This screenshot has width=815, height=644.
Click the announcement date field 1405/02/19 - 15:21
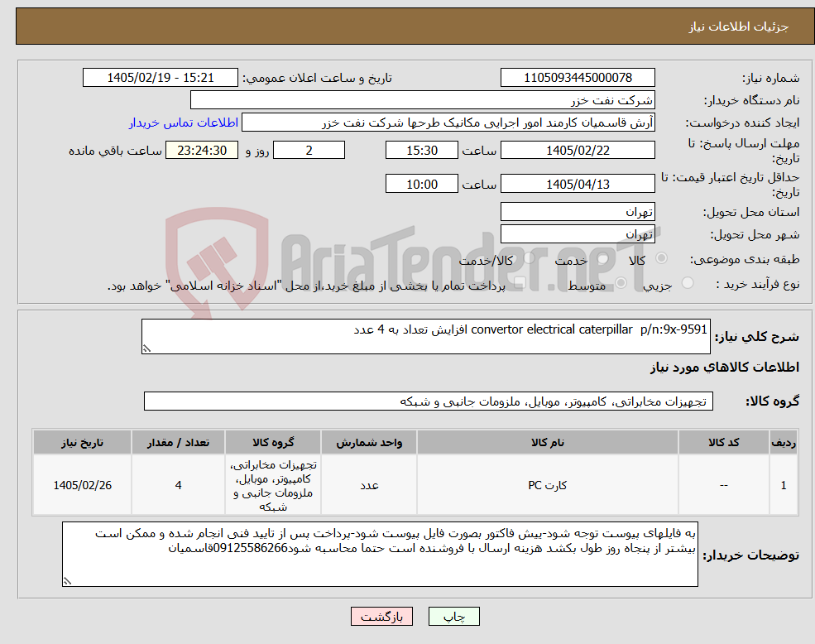[160, 78]
